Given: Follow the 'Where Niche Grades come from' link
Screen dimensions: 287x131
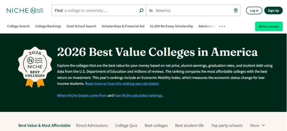Looking at the screenshot, I should tap(82, 95).
